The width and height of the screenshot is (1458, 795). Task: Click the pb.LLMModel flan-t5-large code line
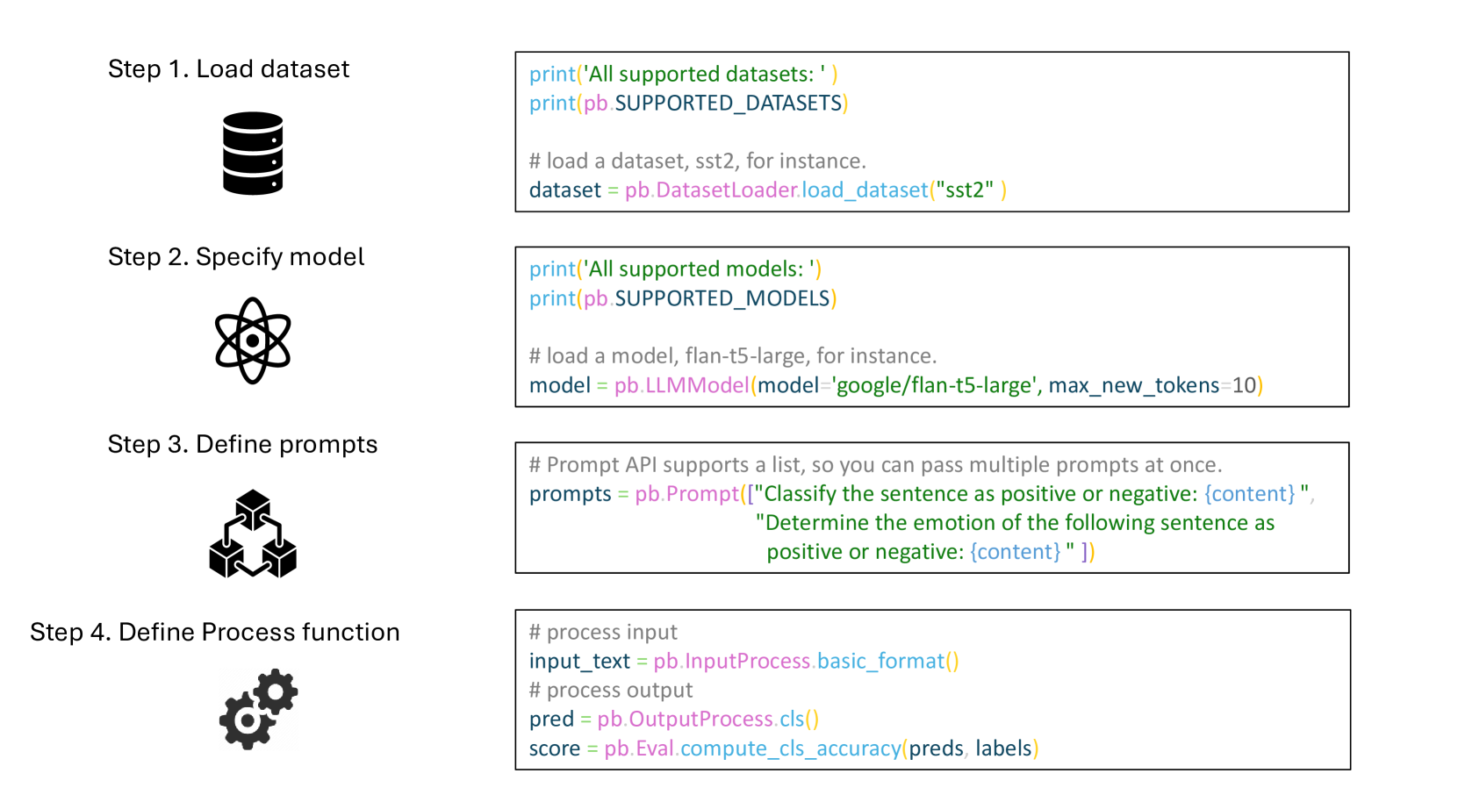895,385
